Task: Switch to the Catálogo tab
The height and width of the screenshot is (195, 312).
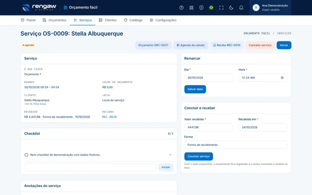Action: tap(133, 20)
